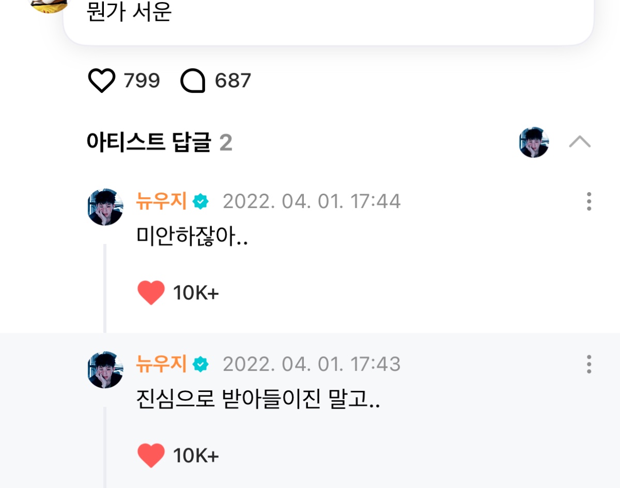620x488 pixels.
Task: Tap verified badge on the 17:44 reply
Action: tap(200, 201)
